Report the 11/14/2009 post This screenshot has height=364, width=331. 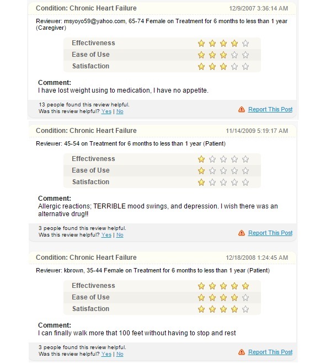click(x=270, y=233)
